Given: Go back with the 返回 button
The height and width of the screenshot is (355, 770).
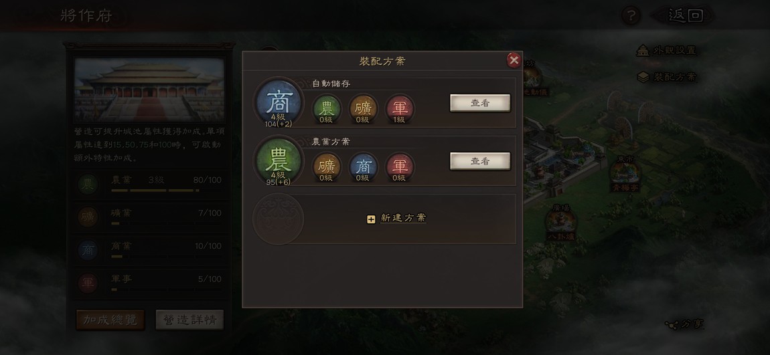Looking at the screenshot, I should tap(686, 15).
